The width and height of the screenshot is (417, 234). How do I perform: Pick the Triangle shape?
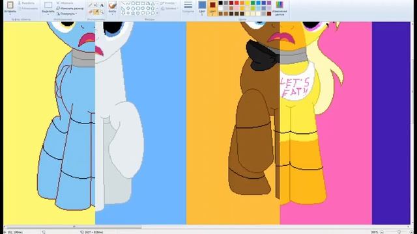153,3
